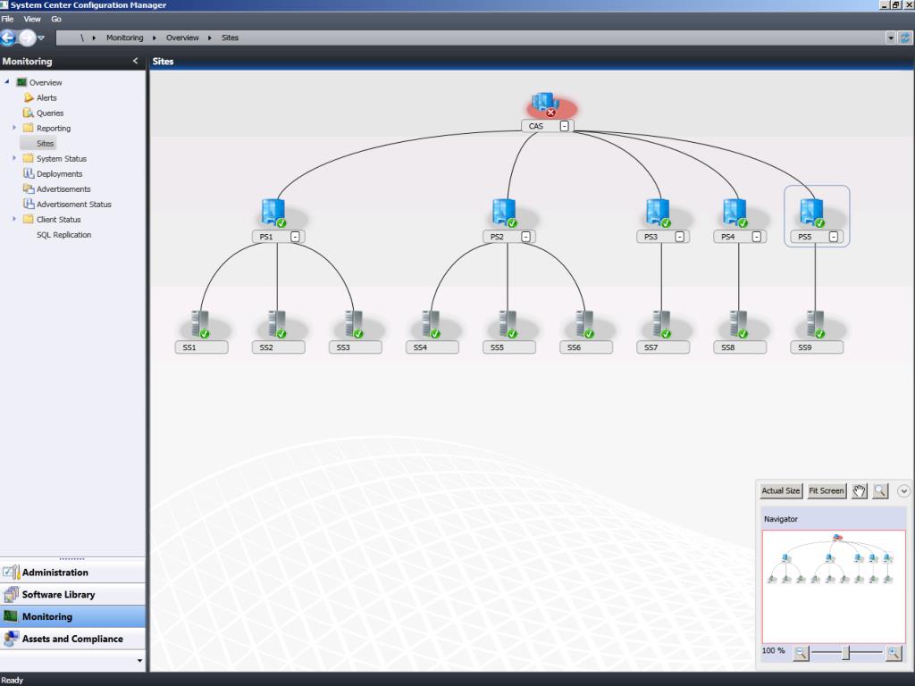Click the zoom in magnifier icon
This screenshot has width=915, height=686.
point(894,653)
